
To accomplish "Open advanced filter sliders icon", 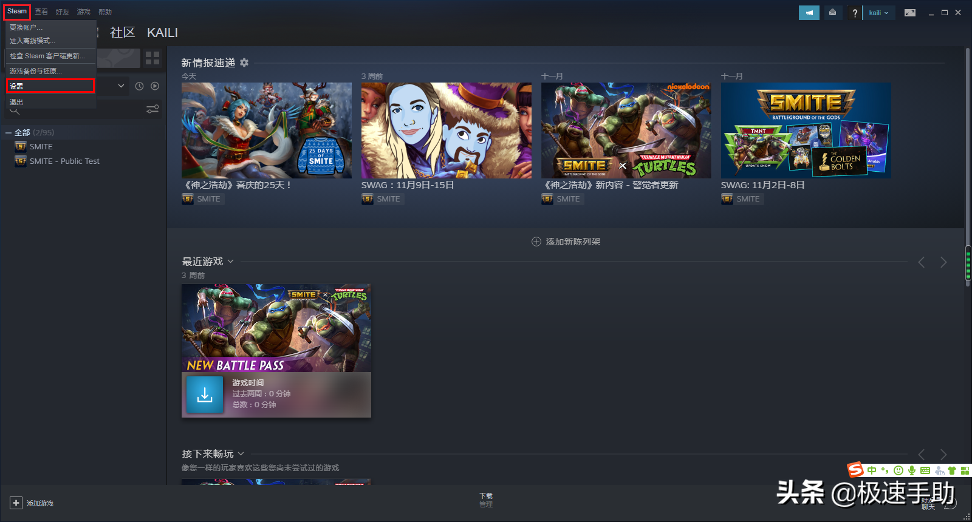I will click(x=152, y=109).
